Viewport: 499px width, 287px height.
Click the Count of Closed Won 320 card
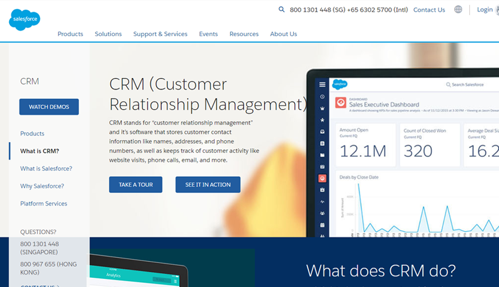pos(430,145)
